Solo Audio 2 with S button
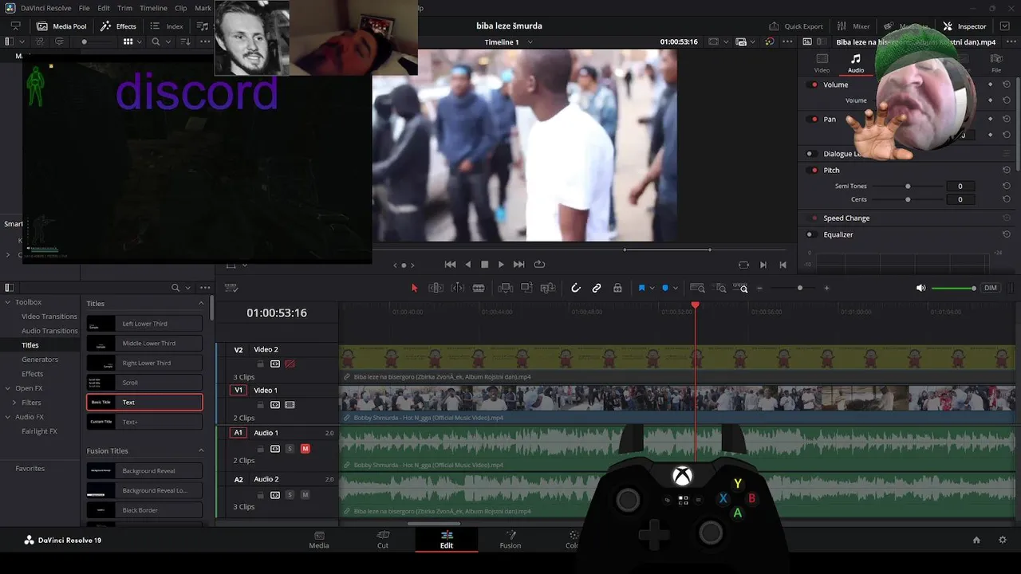The width and height of the screenshot is (1021, 574). [x=290, y=495]
